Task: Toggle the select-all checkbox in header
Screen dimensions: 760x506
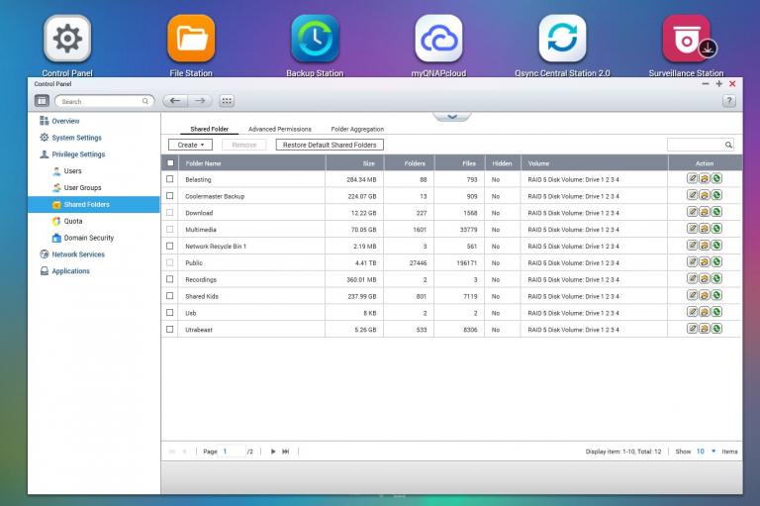Action: (170, 162)
